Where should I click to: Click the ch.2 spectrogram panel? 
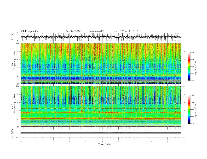(x=101, y=107)
